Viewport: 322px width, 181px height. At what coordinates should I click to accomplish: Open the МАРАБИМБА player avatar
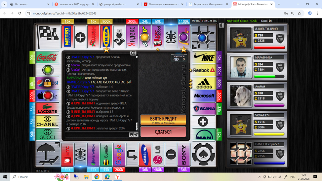(241, 67)
